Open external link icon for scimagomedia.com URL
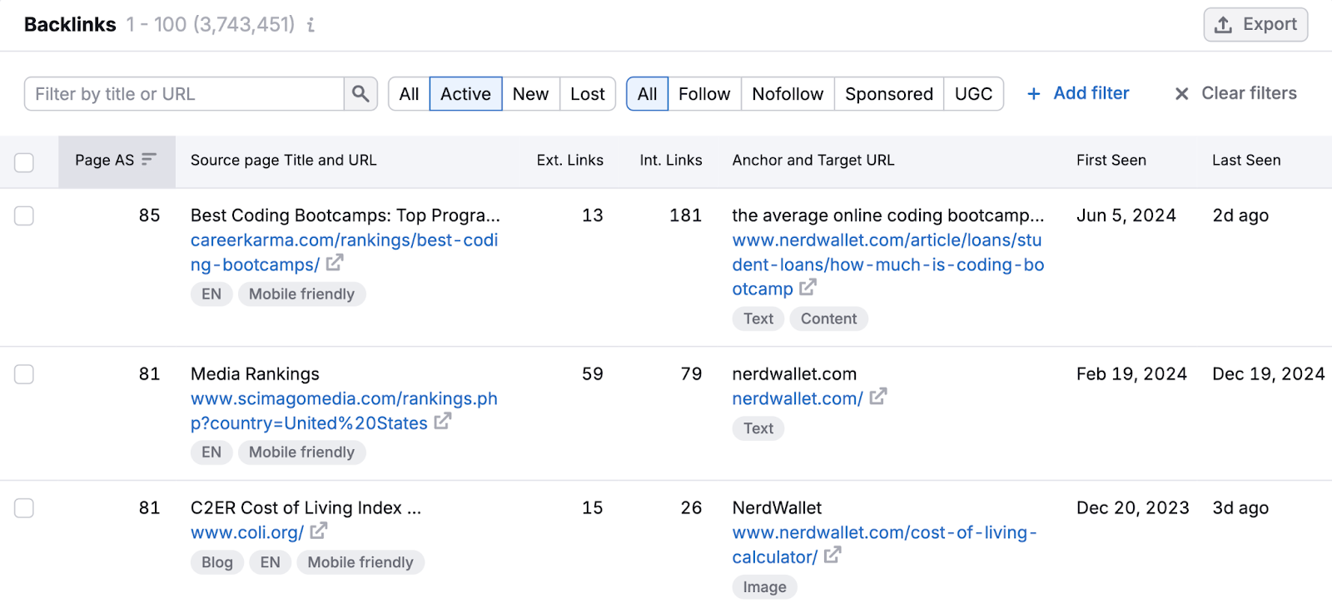The height and width of the screenshot is (613, 1332). coord(443,422)
